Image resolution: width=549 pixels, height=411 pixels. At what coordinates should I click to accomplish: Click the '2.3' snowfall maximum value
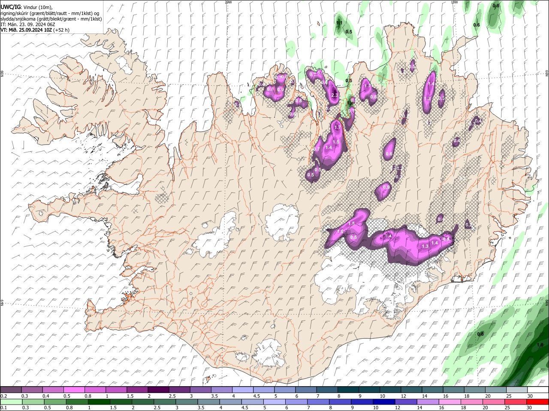335,95
